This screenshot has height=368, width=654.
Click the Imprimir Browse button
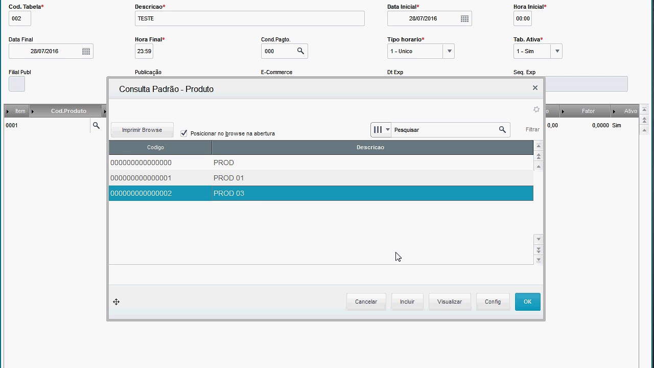pyautogui.click(x=142, y=130)
